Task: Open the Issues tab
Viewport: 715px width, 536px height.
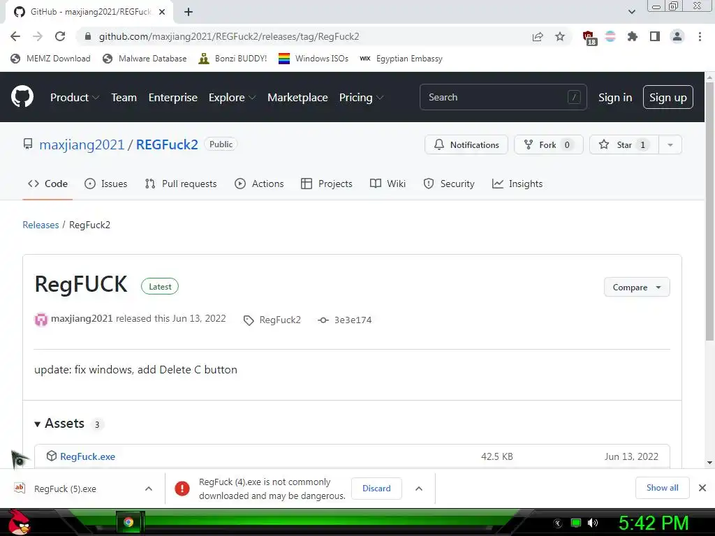Action: pyautogui.click(x=106, y=184)
